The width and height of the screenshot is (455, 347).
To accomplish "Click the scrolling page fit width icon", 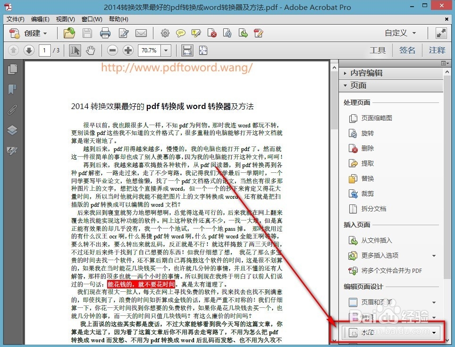I will point(187,51).
